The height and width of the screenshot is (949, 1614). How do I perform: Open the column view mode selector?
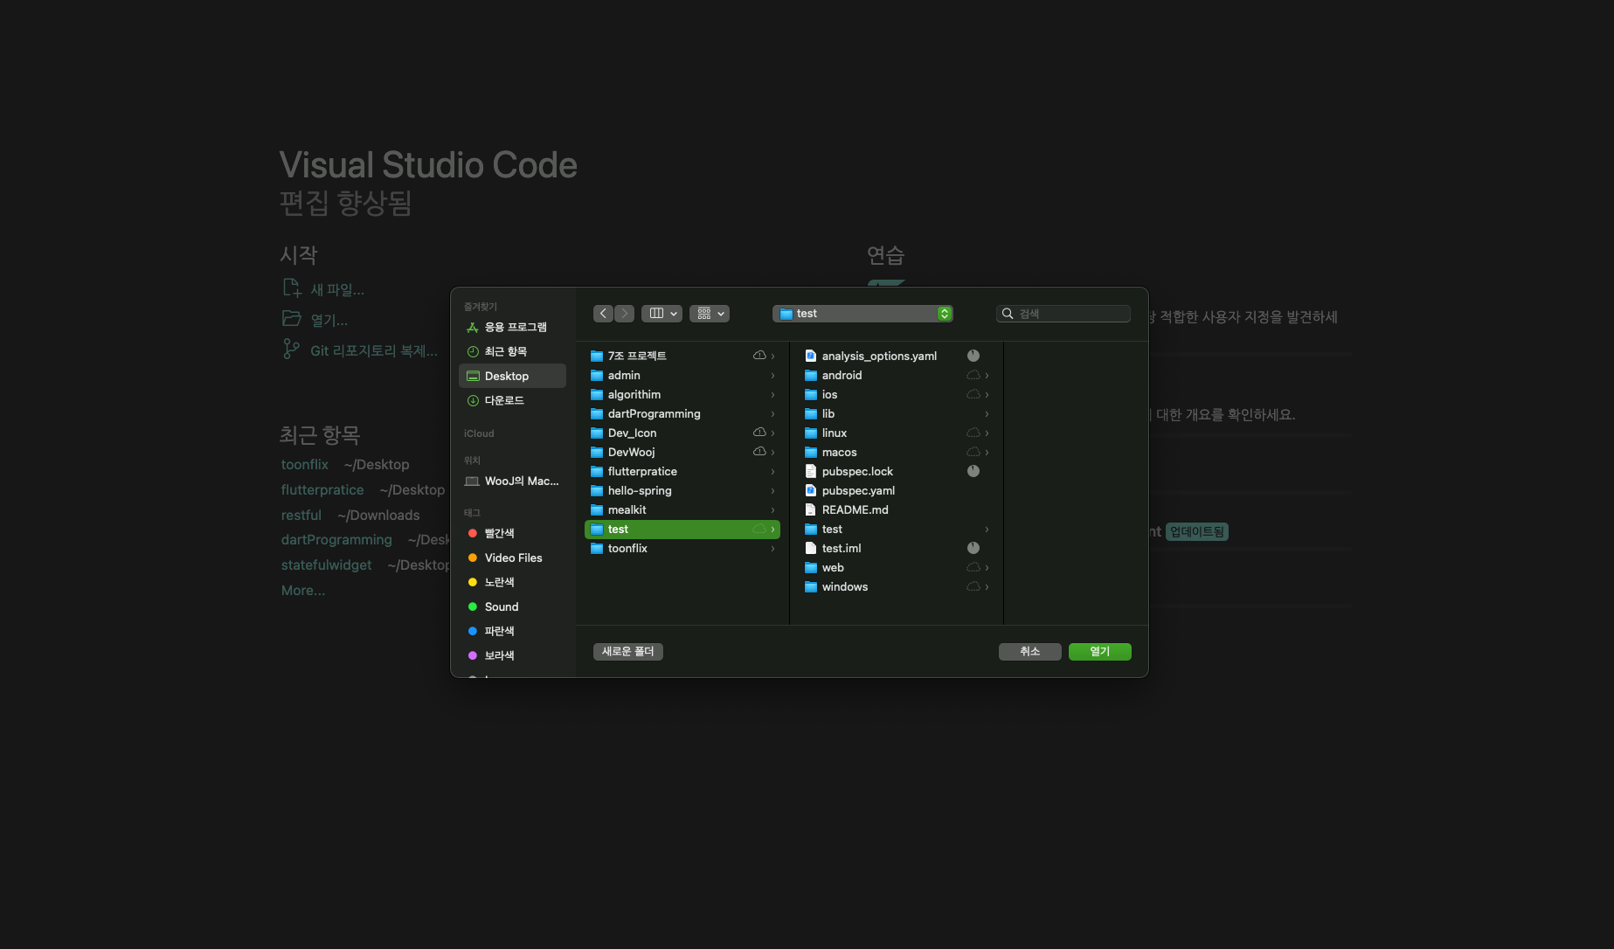pos(662,314)
